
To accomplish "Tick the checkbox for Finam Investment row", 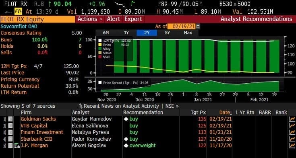I will 10,132.
